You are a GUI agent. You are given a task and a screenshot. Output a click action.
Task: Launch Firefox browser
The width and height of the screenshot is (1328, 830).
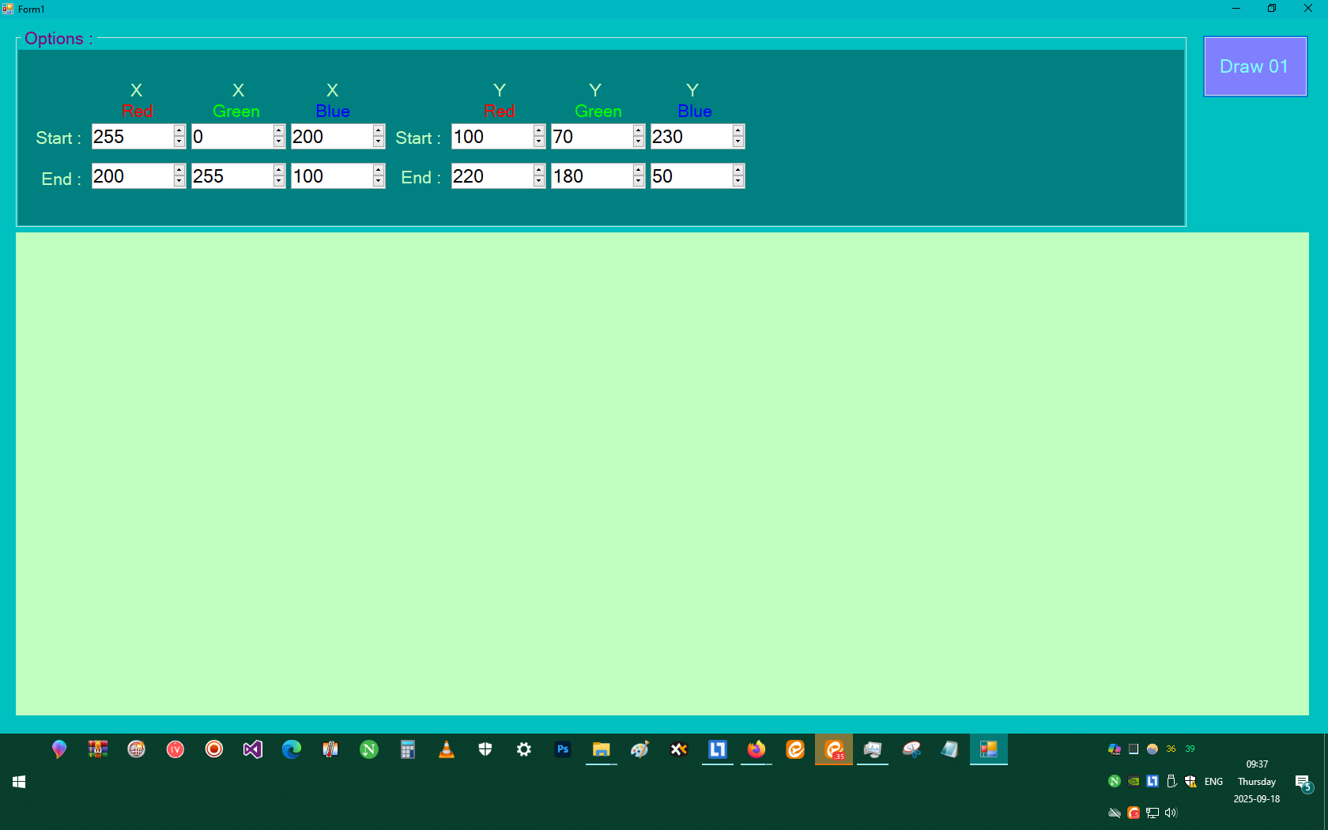pos(756,749)
